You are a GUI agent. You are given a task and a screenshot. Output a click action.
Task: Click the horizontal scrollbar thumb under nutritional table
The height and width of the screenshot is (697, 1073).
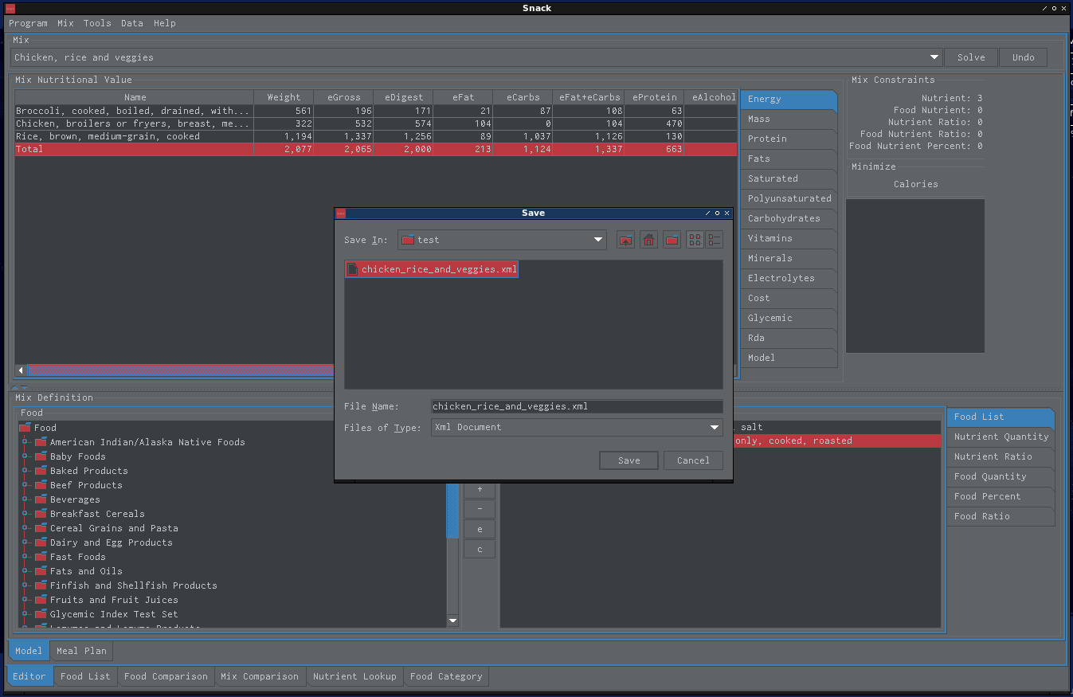pyautogui.click(x=182, y=370)
